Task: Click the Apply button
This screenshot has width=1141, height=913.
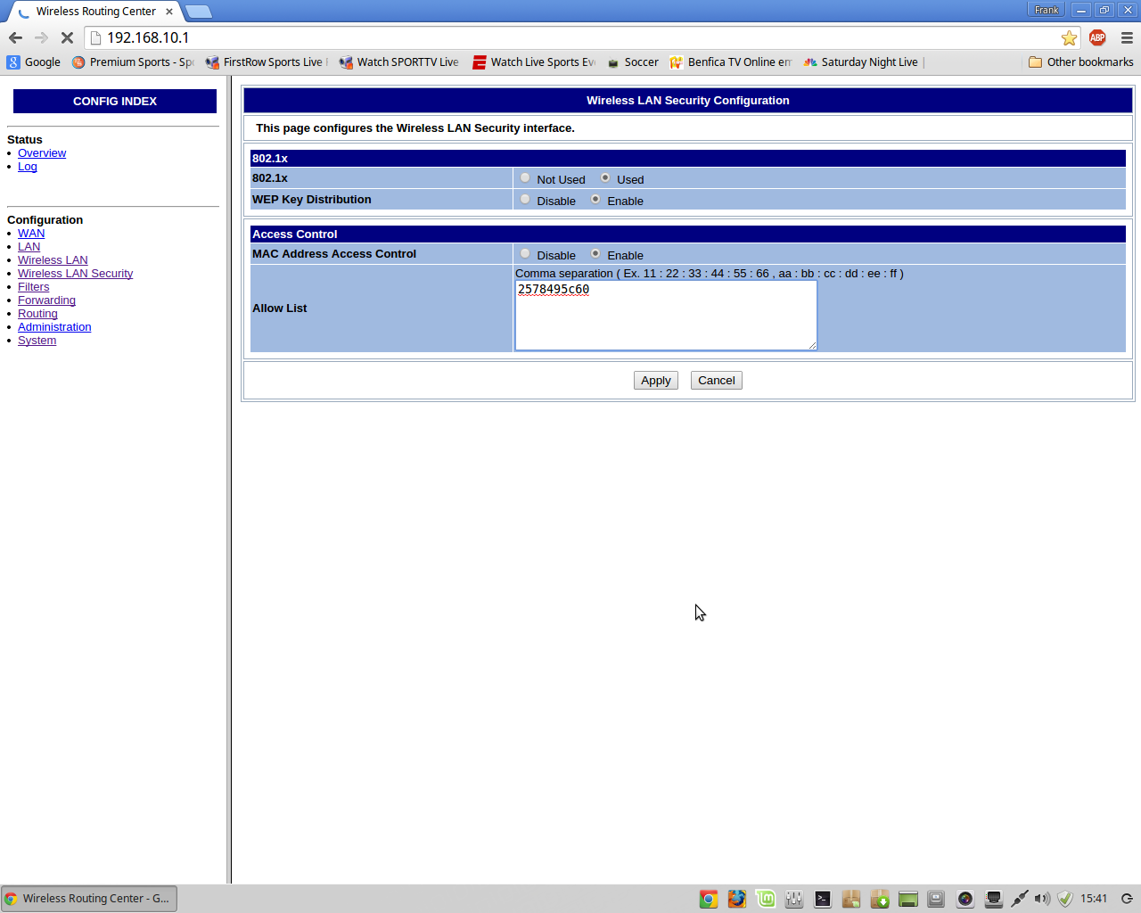Action: click(656, 381)
